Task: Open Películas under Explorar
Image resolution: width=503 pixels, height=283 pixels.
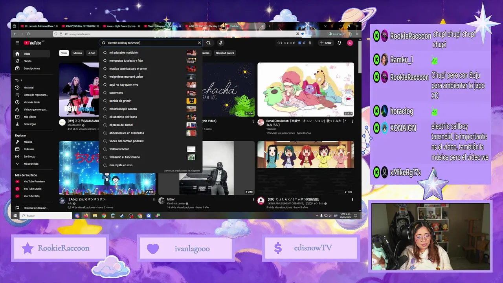Action: point(31,149)
